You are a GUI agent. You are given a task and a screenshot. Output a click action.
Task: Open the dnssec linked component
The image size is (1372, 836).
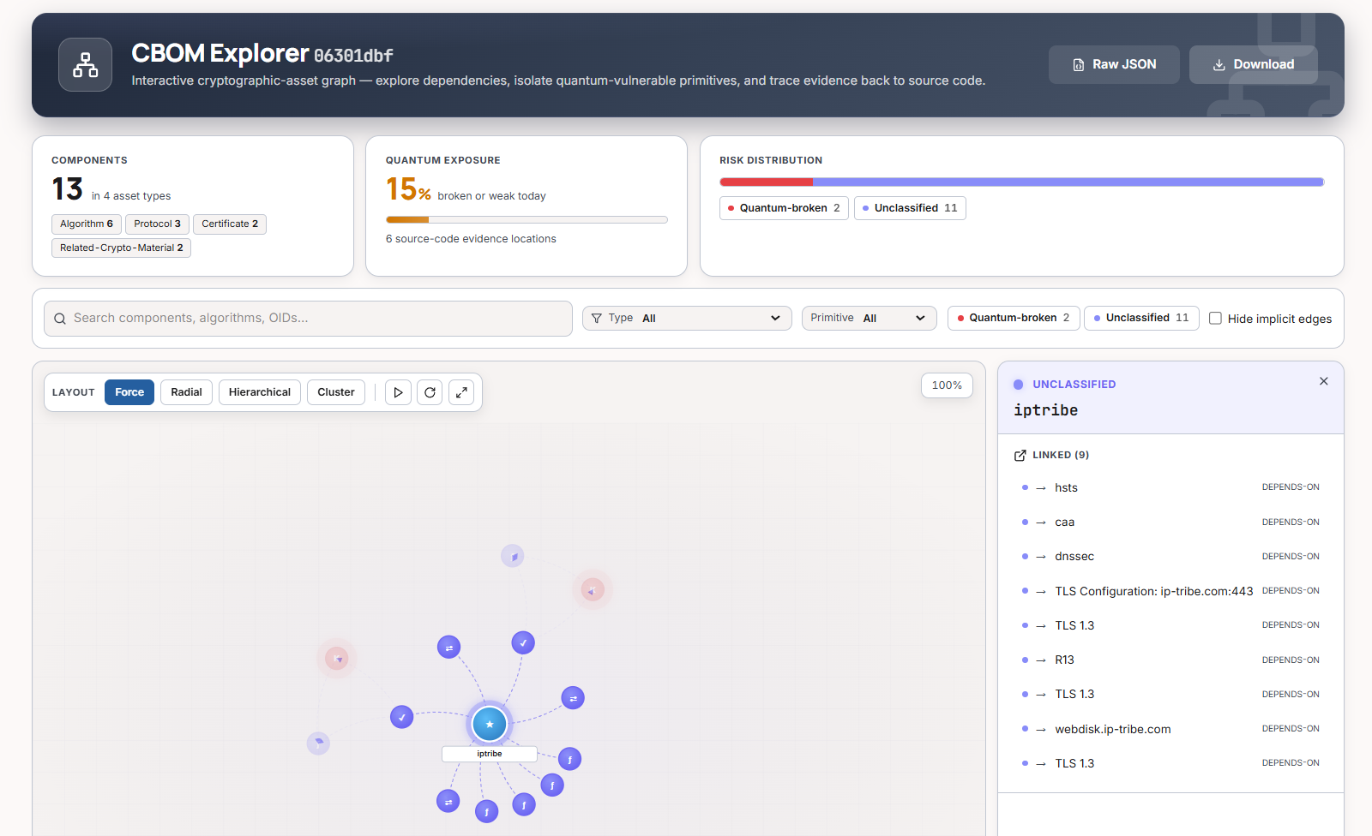1170,556
